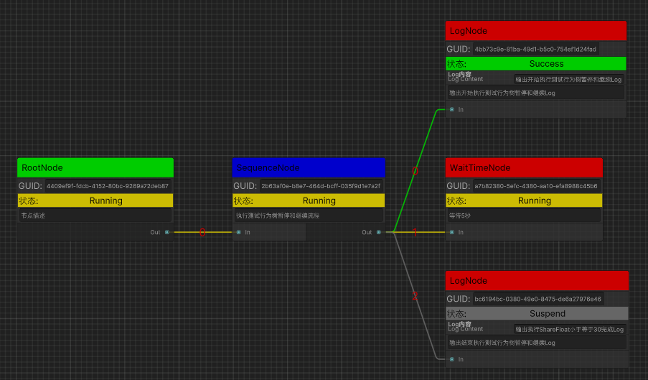Click the RootNode GUID text field
Image resolution: width=648 pixels, height=380 pixels.
(x=108, y=185)
